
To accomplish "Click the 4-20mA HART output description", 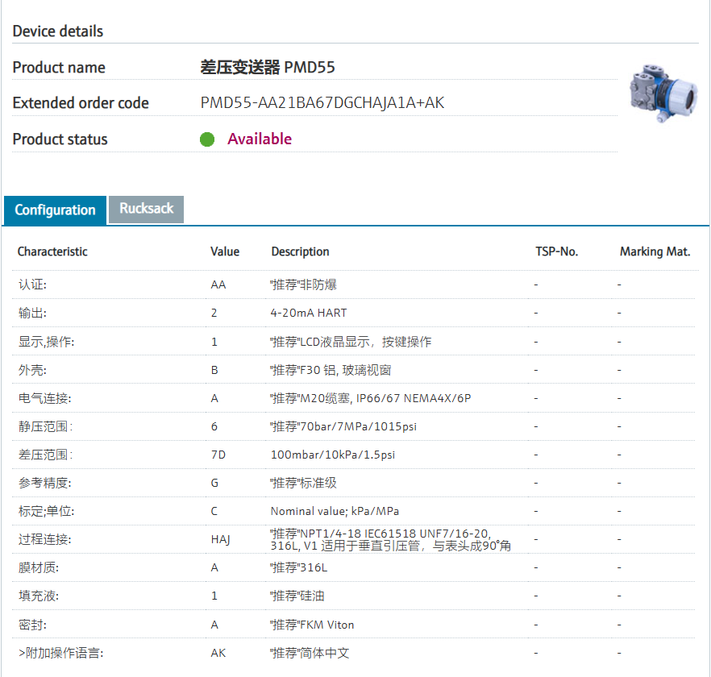I will 309,313.
